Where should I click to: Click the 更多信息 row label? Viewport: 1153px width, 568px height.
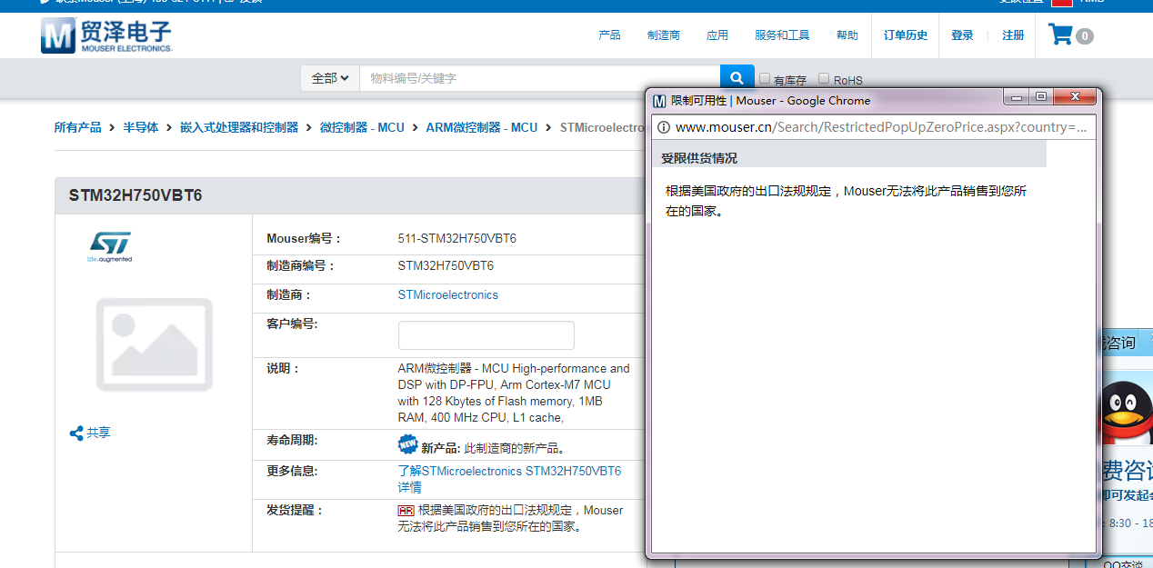292,472
